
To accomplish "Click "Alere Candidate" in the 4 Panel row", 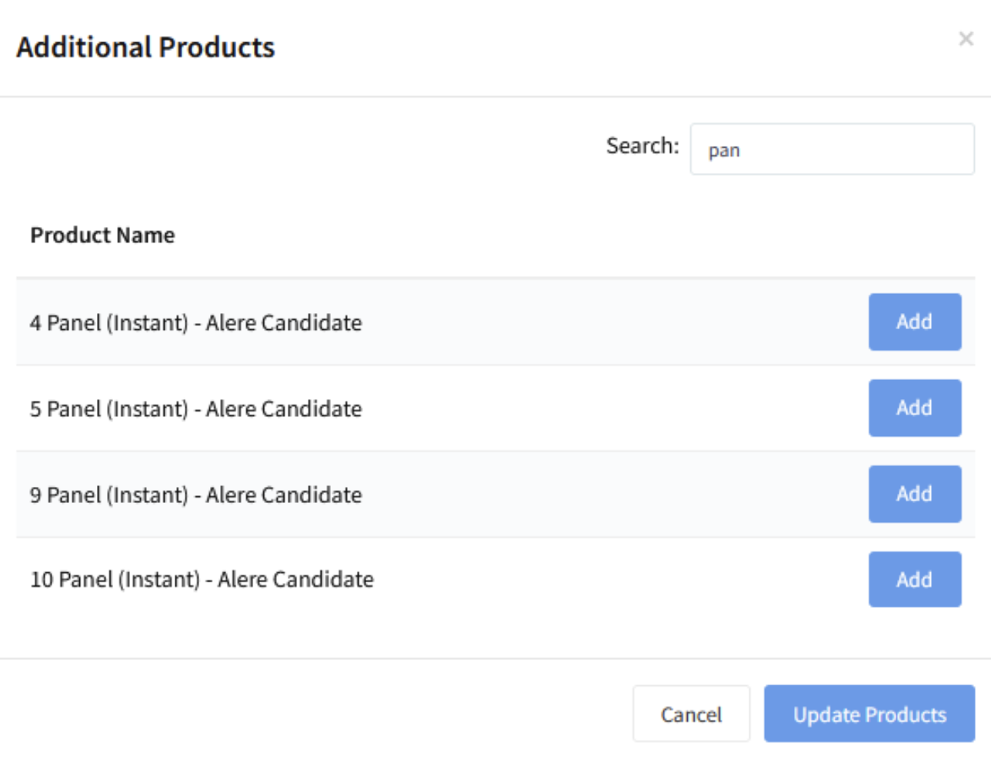I will click(283, 323).
